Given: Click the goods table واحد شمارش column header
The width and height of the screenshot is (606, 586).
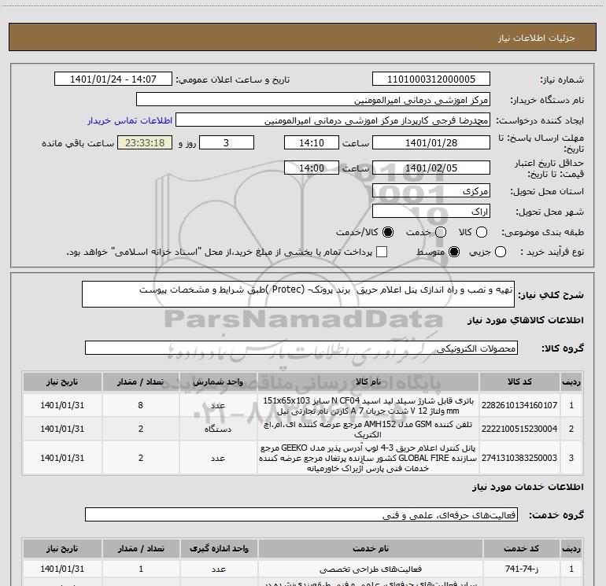Looking at the screenshot, I should [x=218, y=382].
